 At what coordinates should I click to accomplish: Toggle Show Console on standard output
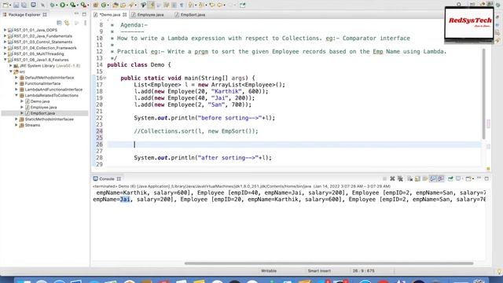[433, 178]
